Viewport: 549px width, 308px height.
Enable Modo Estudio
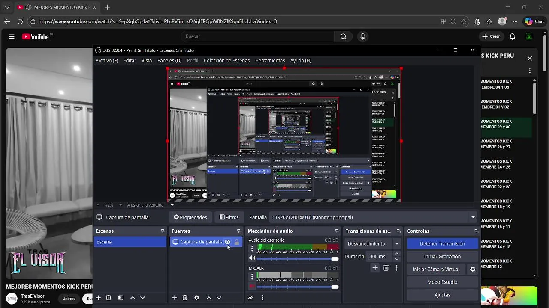[x=442, y=282]
